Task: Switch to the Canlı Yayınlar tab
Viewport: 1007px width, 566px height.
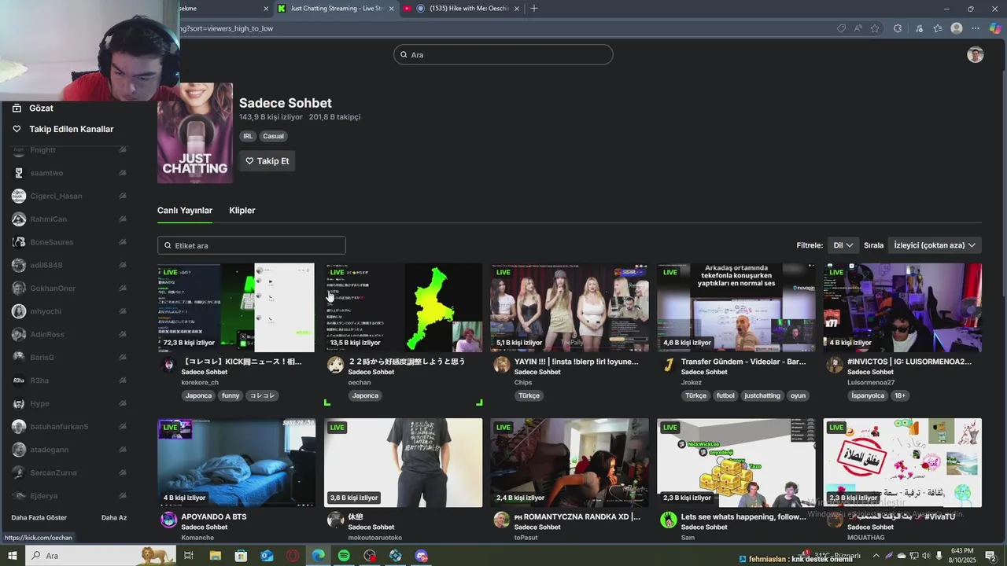Action: tap(185, 210)
